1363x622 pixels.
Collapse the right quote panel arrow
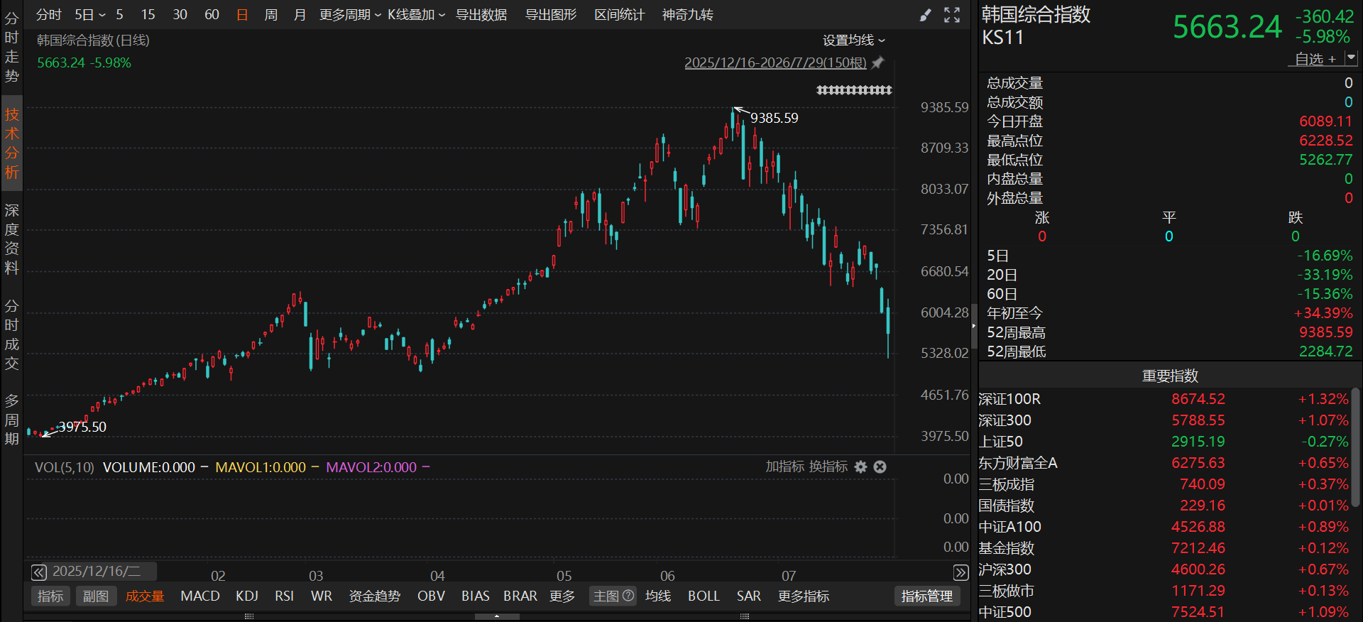tap(974, 326)
